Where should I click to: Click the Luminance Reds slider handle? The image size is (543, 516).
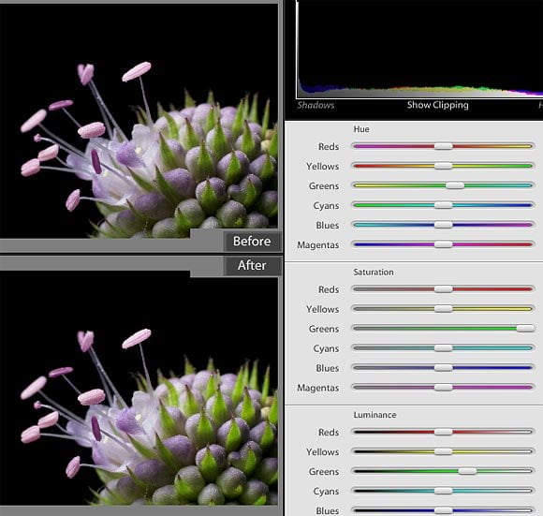tap(443, 432)
